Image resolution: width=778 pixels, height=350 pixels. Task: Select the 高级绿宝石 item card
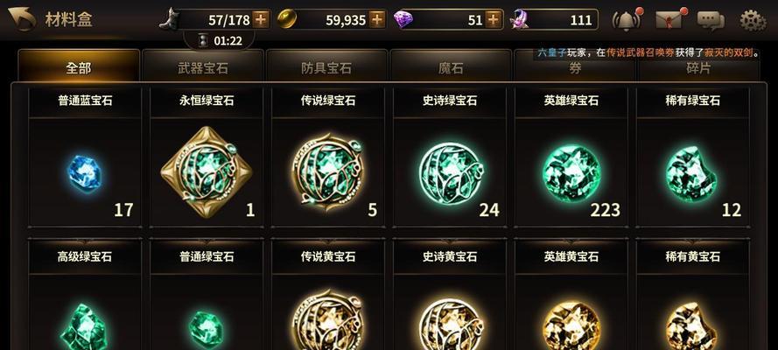click(85, 295)
